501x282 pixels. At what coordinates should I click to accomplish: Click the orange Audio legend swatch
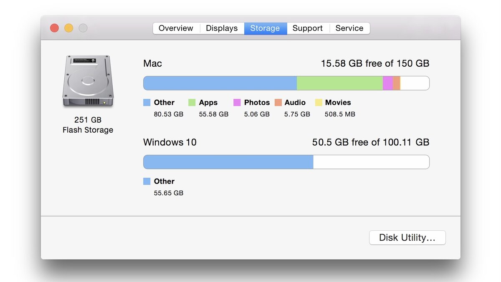(x=278, y=102)
